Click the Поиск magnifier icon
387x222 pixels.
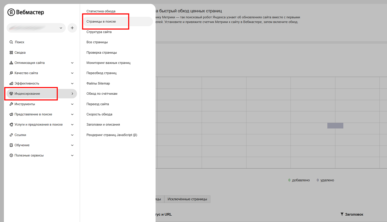point(11,42)
